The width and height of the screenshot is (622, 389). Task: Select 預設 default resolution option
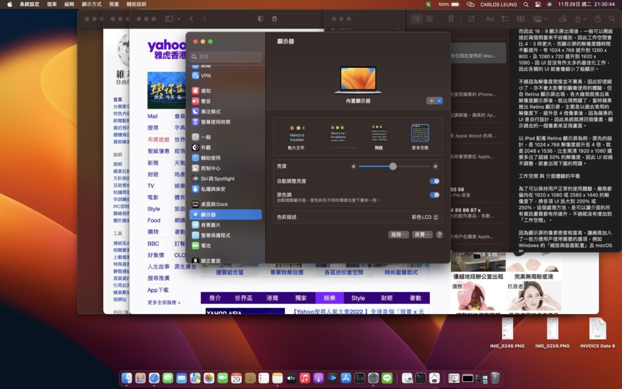pyautogui.click(x=379, y=137)
